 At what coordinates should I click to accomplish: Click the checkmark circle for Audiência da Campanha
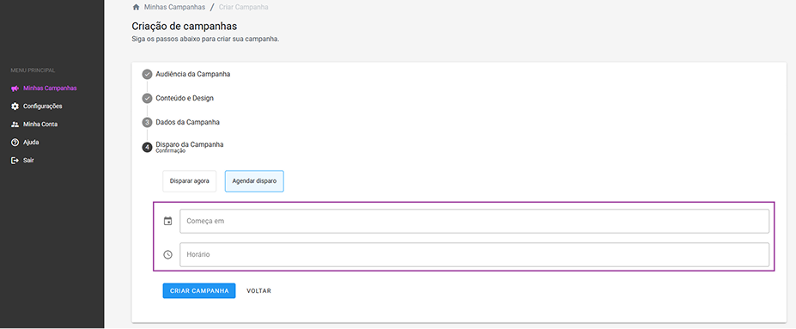147,74
